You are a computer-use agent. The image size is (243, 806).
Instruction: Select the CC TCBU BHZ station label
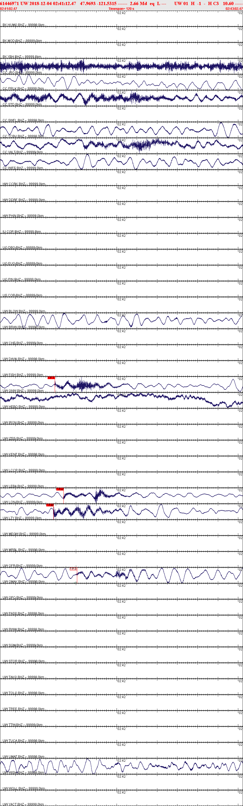click(x=23, y=137)
